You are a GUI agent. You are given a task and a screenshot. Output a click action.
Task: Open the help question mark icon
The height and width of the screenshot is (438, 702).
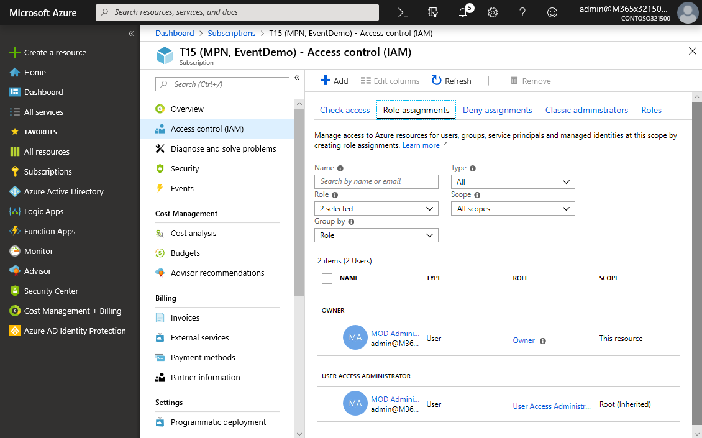[522, 12]
